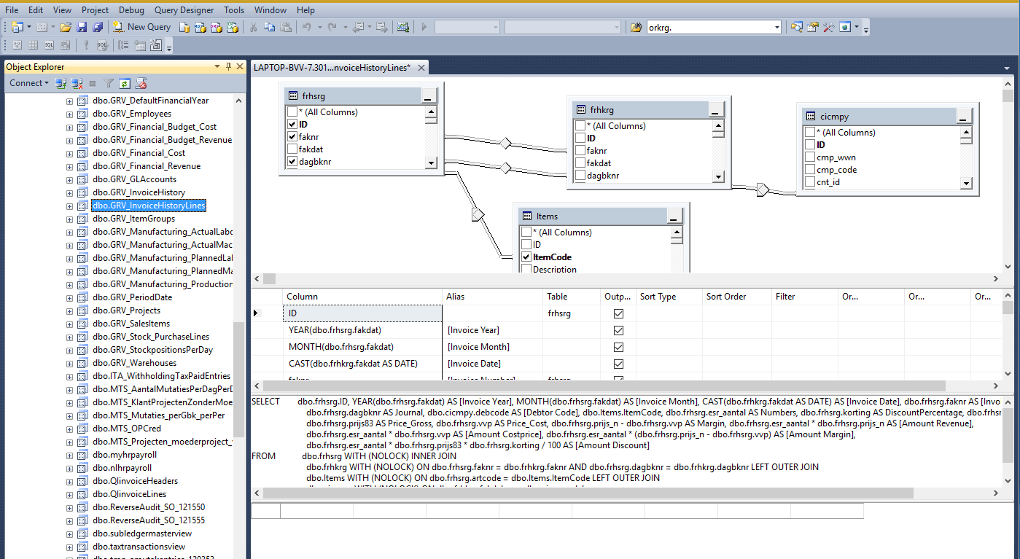The image size is (1020, 559).
Task: Open the Query Designer menu
Action: coord(183,9)
